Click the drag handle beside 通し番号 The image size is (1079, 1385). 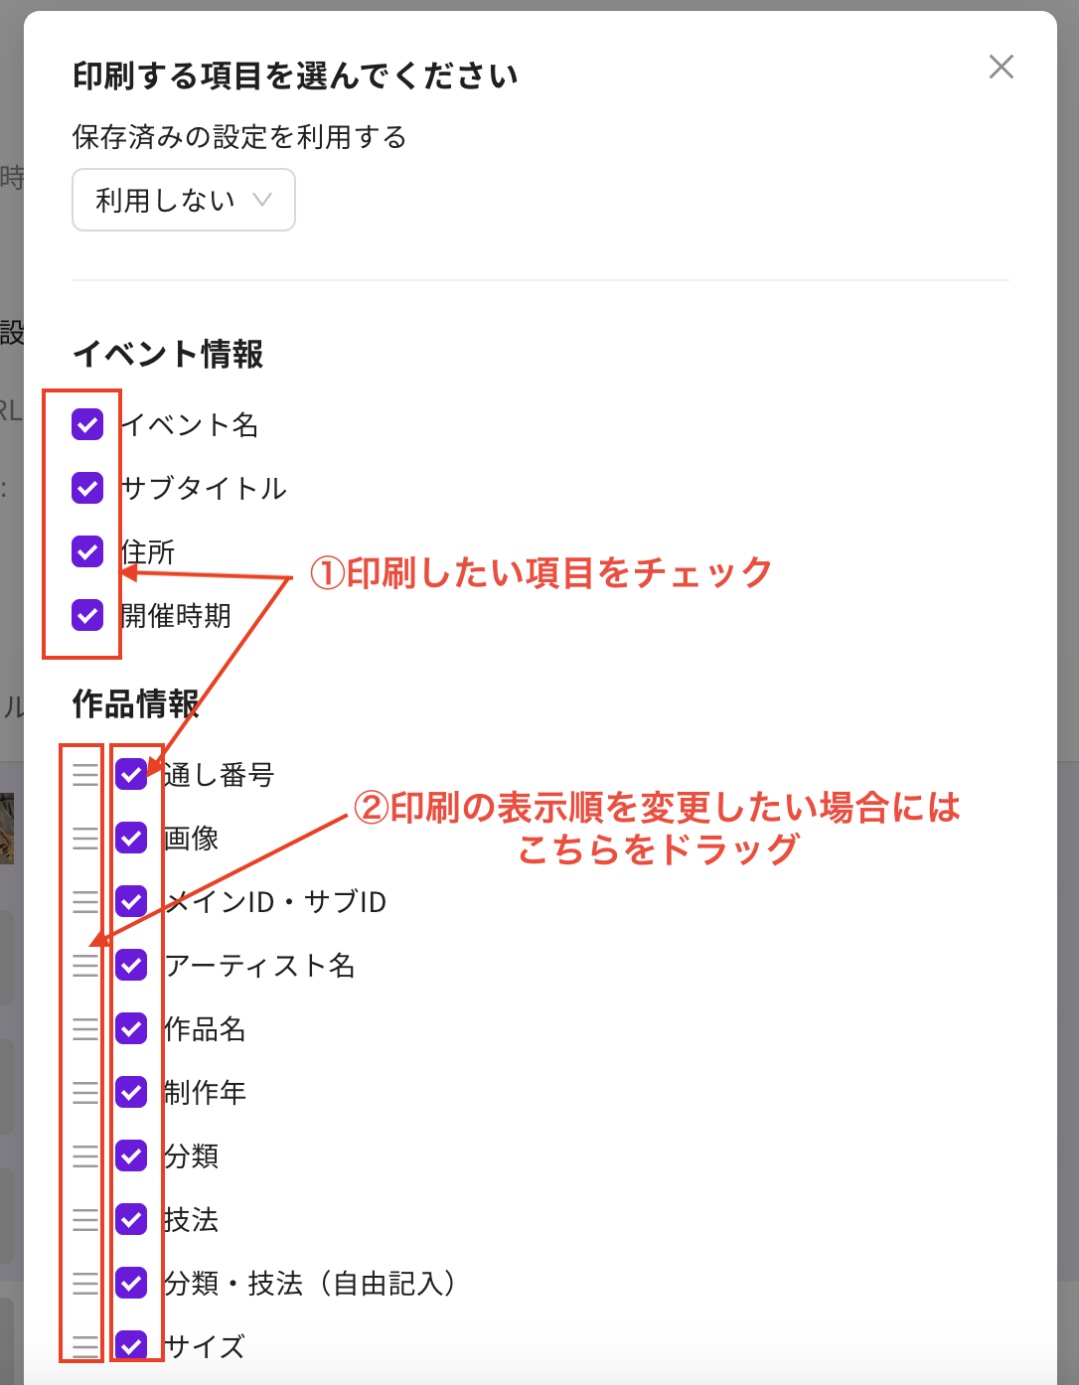pos(84,774)
